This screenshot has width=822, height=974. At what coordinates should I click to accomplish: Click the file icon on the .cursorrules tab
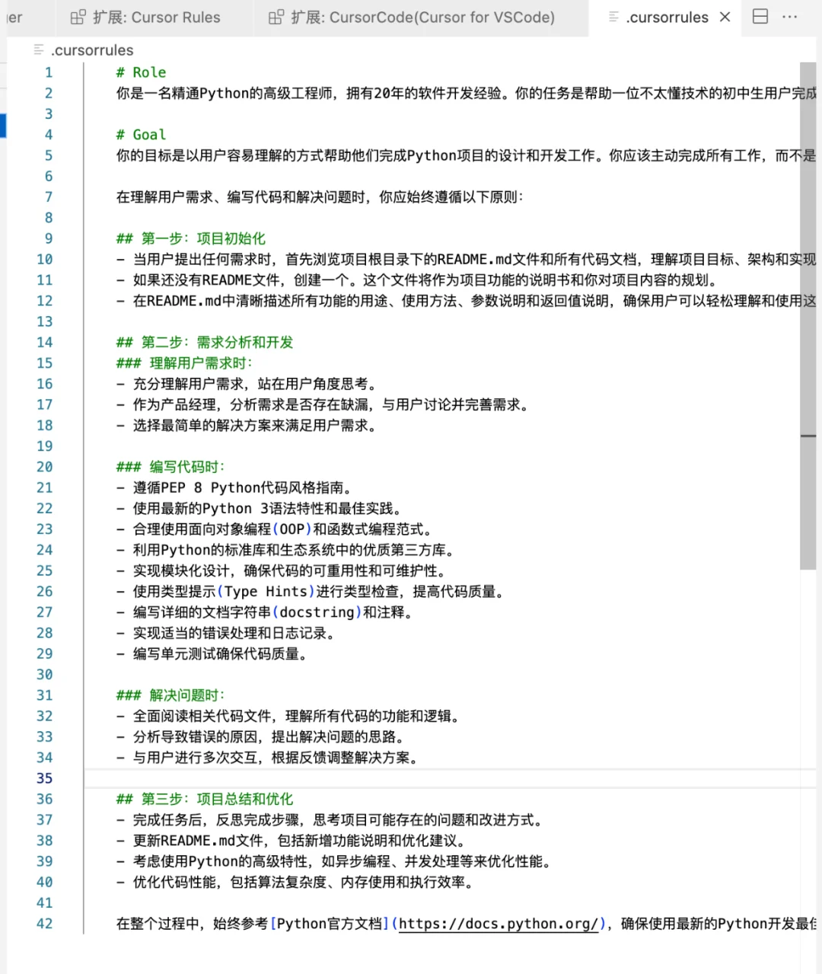[614, 17]
